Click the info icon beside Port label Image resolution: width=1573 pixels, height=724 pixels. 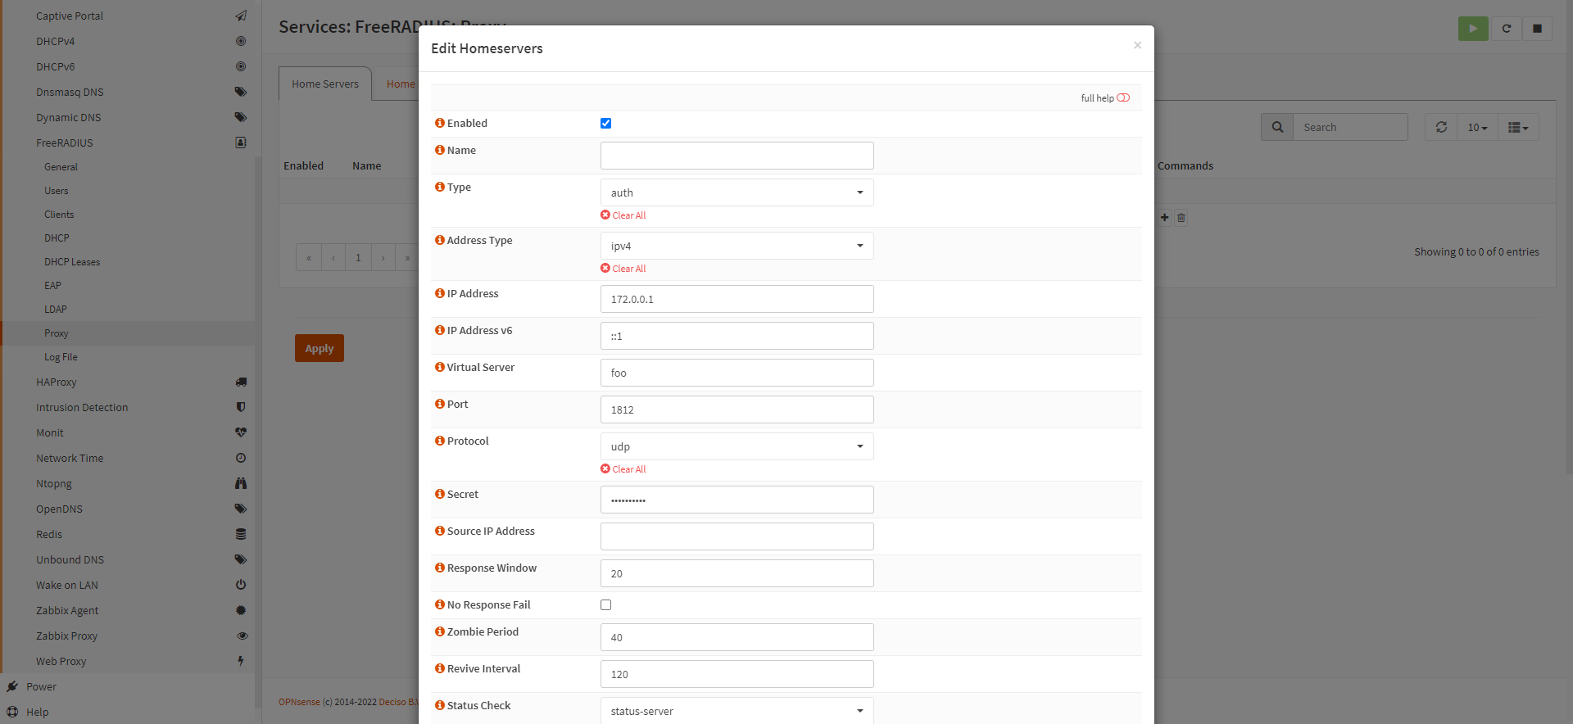[440, 404]
